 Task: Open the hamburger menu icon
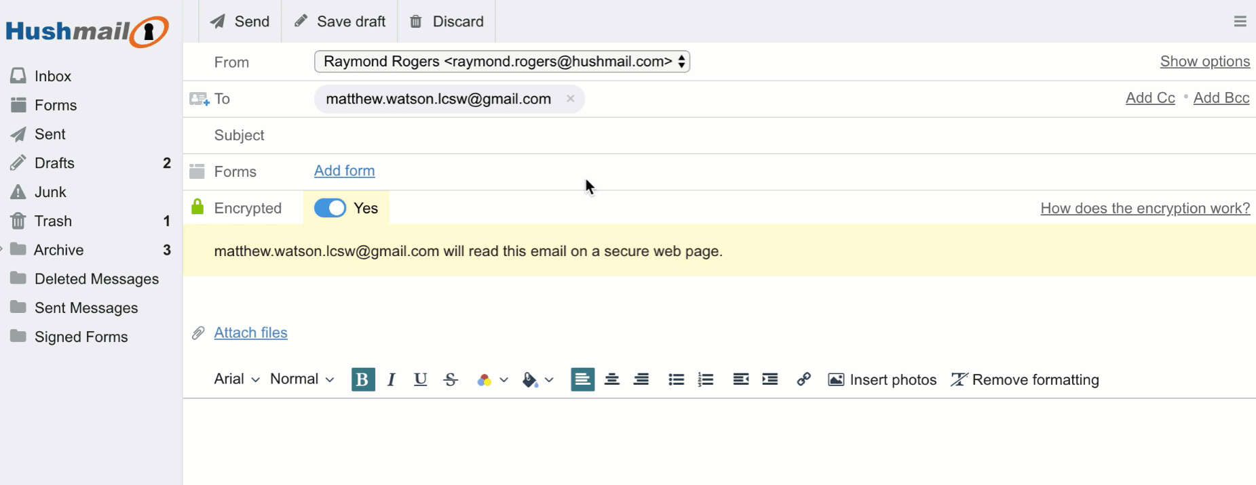point(1240,22)
